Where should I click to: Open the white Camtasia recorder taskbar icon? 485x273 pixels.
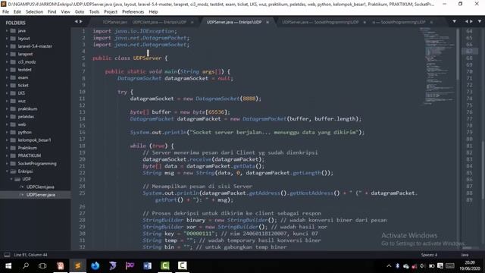tap(182, 266)
